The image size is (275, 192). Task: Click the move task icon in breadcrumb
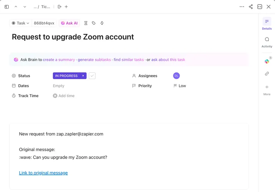point(59,7)
